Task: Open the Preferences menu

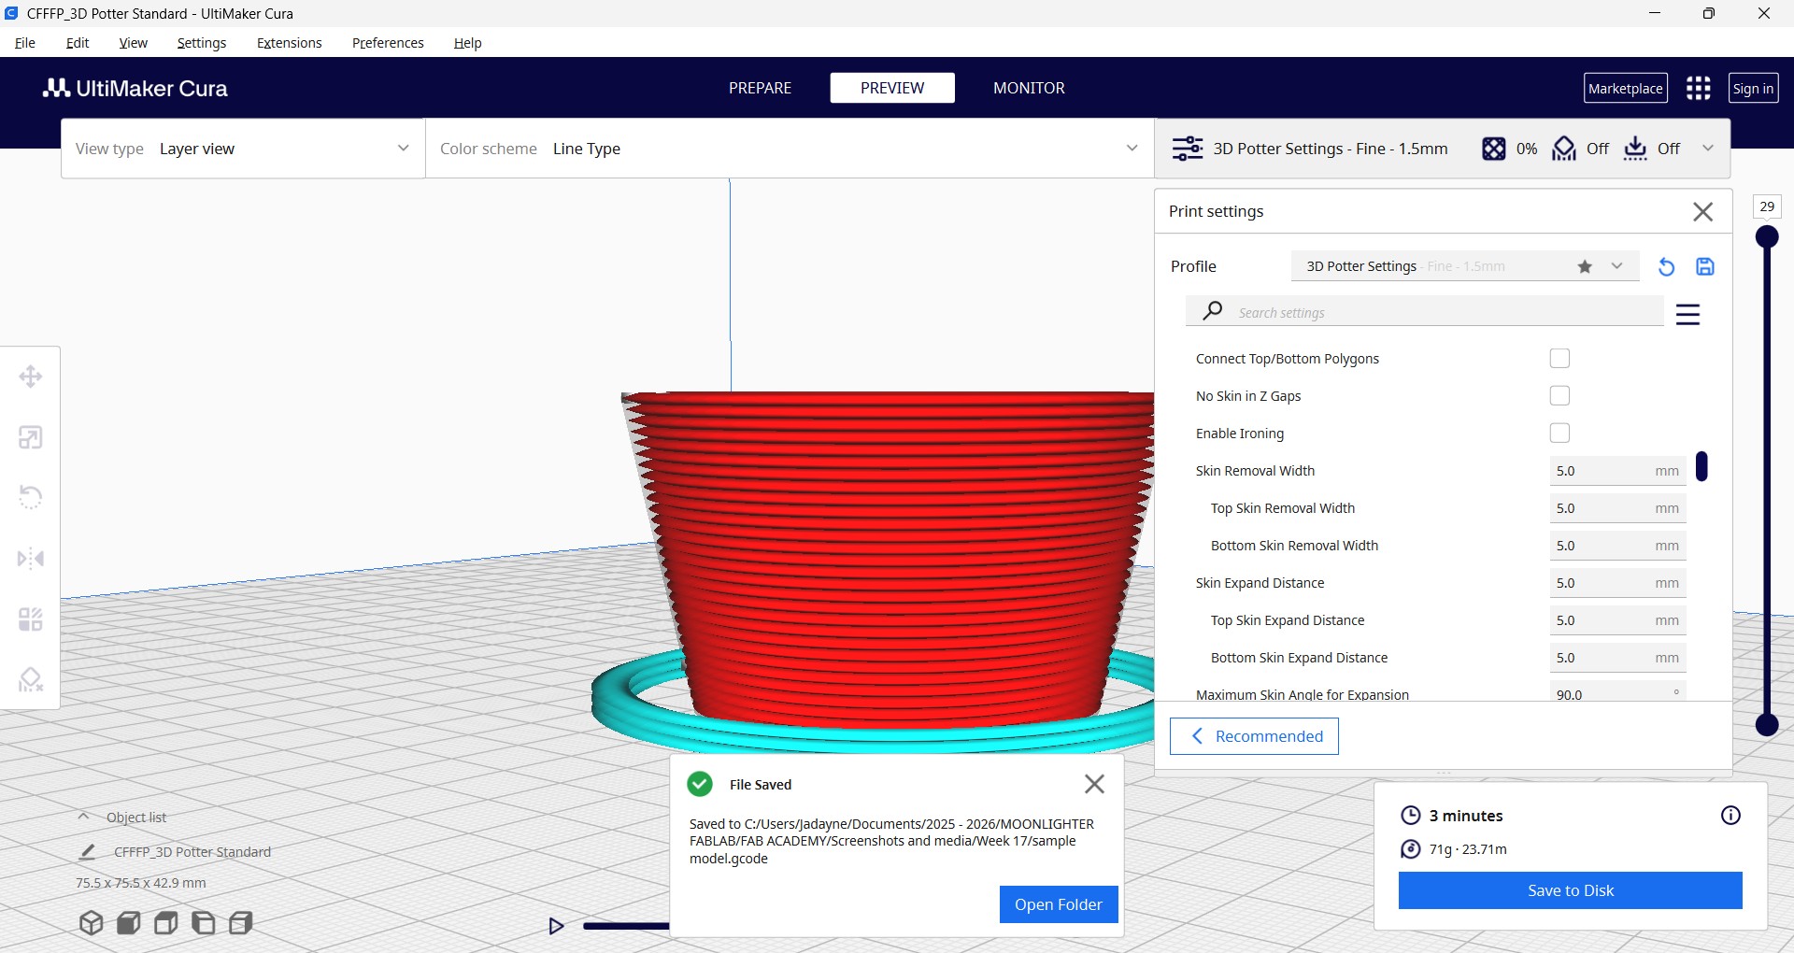Action: click(388, 43)
